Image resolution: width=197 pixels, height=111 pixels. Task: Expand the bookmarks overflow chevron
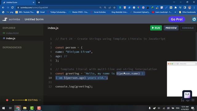(175, 12)
